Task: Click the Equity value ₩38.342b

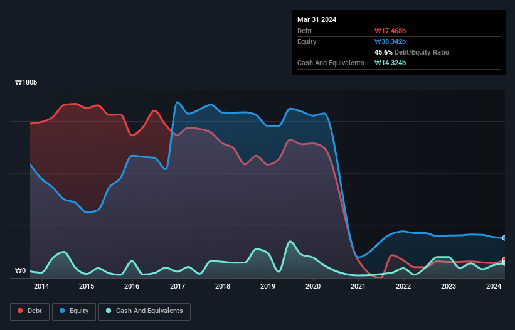Action: click(x=390, y=41)
